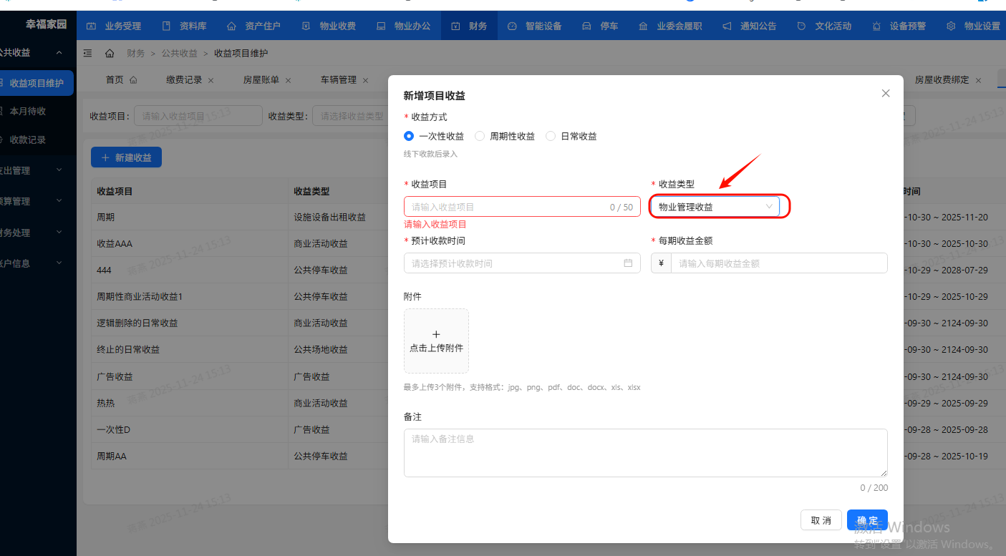Open the 通知公告 announcements icon

click(x=726, y=26)
